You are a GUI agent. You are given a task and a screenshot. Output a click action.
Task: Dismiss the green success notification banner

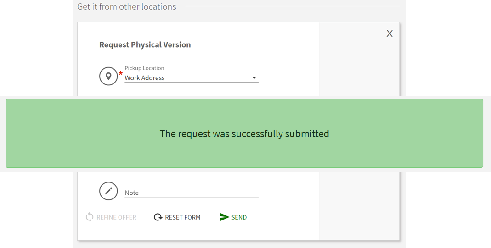click(413, 133)
